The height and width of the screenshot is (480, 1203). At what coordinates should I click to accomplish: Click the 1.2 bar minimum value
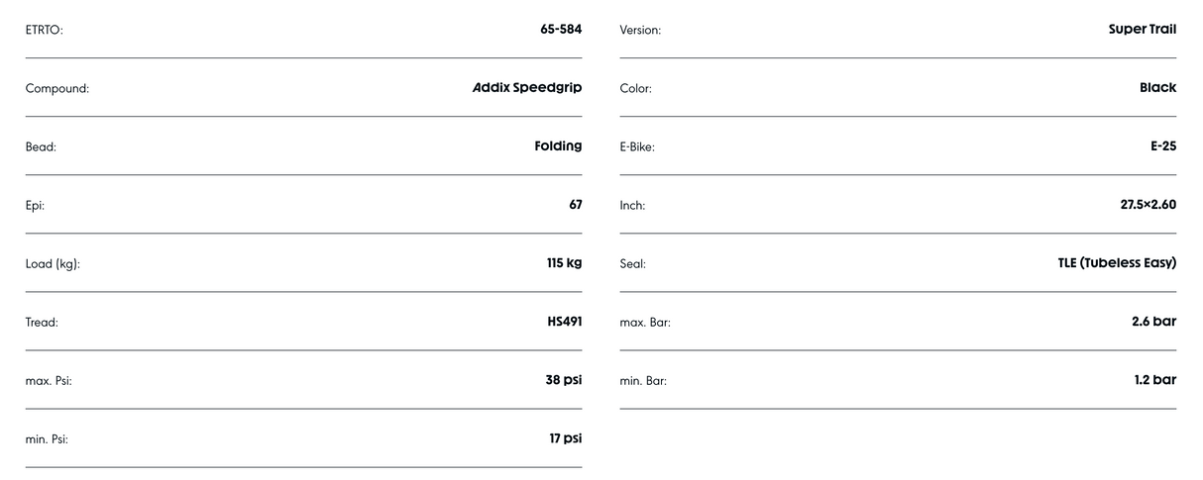pyautogui.click(x=1155, y=380)
